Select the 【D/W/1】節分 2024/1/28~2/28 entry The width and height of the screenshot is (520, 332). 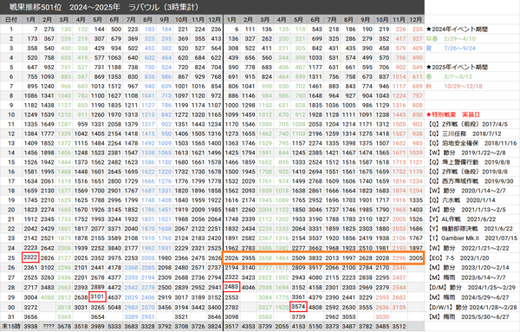471,308
